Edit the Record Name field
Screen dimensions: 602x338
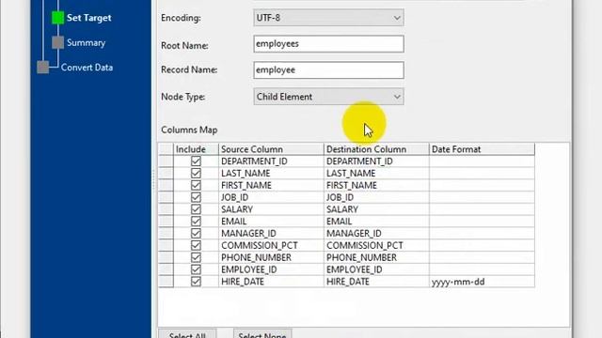pyautogui.click(x=328, y=70)
